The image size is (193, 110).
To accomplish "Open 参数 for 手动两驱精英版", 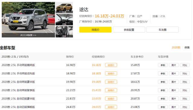I will point(163,65).
